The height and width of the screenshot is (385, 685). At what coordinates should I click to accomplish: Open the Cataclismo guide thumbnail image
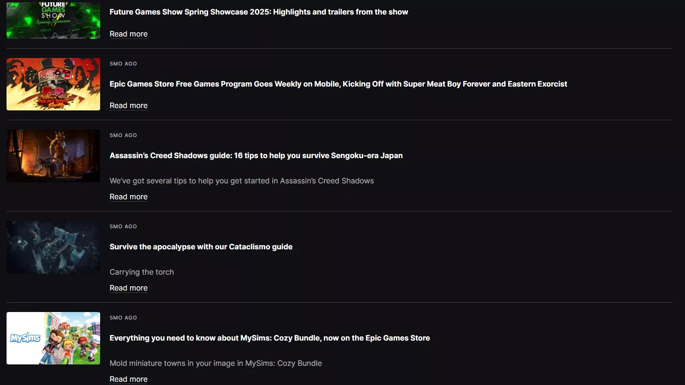pyautogui.click(x=53, y=247)
